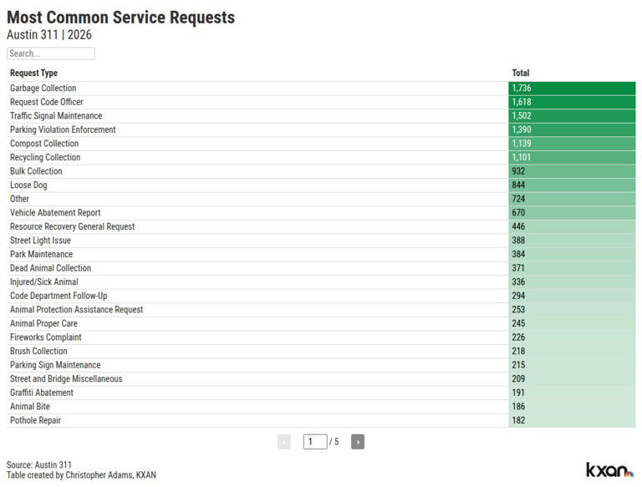
Task: Click Code Department Follow-Up text
Action: [x=59, y=296]
